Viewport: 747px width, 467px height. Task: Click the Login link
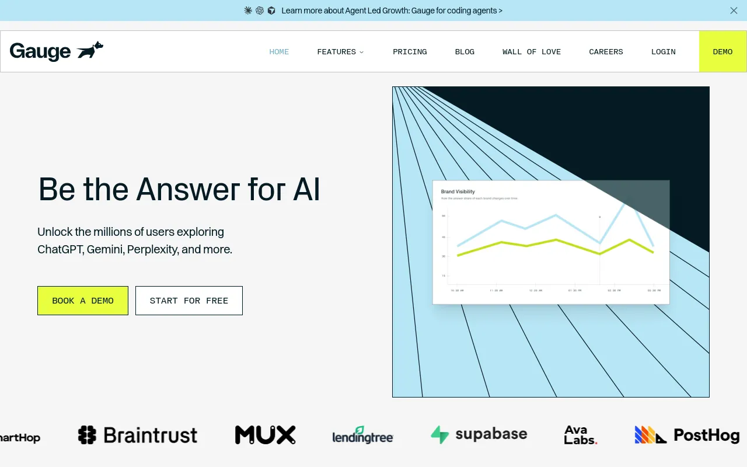click(x=664, y=52)
